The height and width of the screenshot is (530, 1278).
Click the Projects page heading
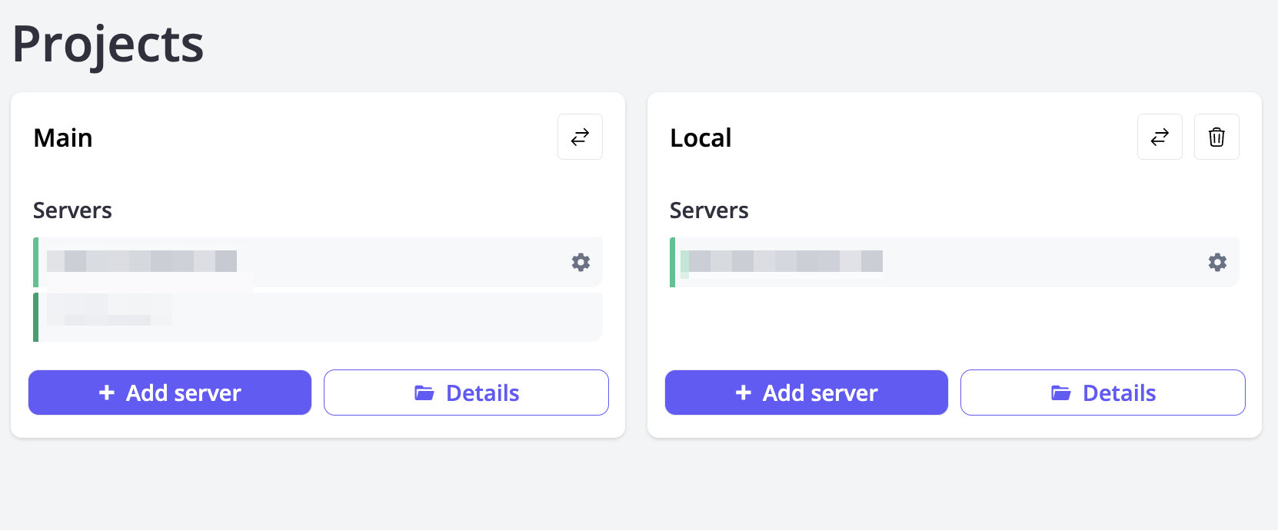coord(108,44)
